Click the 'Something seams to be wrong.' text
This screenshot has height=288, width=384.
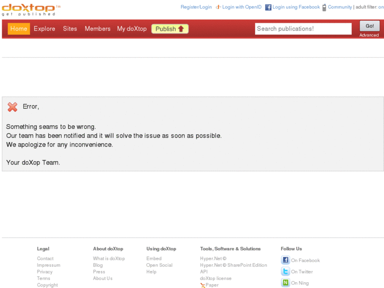click(x=51, y=127)
